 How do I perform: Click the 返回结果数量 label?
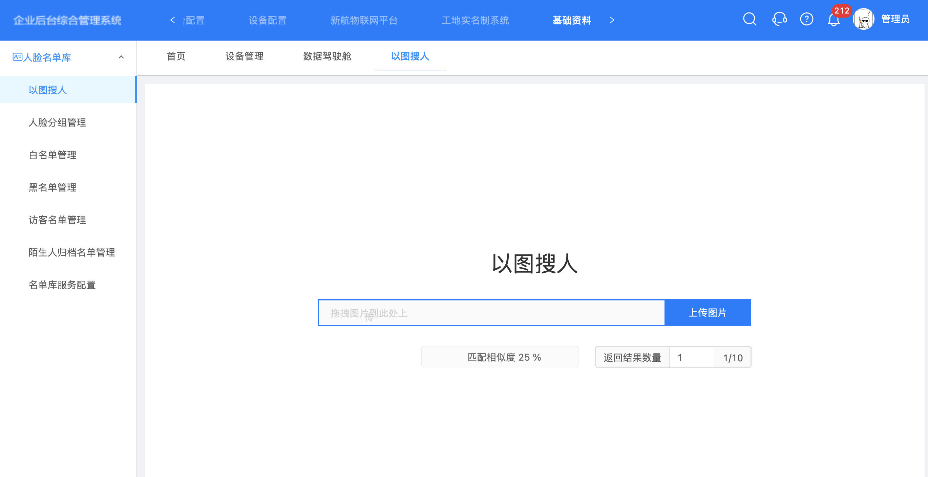click(x=632, y=357)
